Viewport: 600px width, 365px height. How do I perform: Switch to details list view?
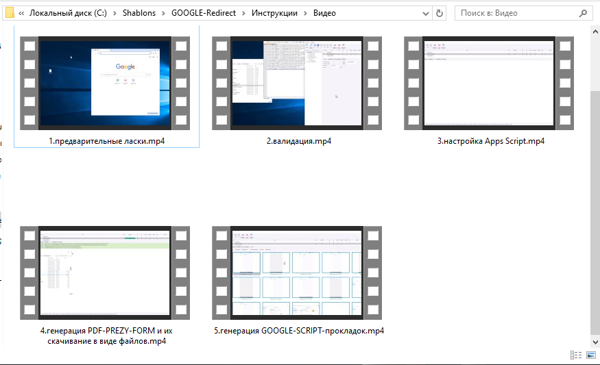(x=576, y=355)
